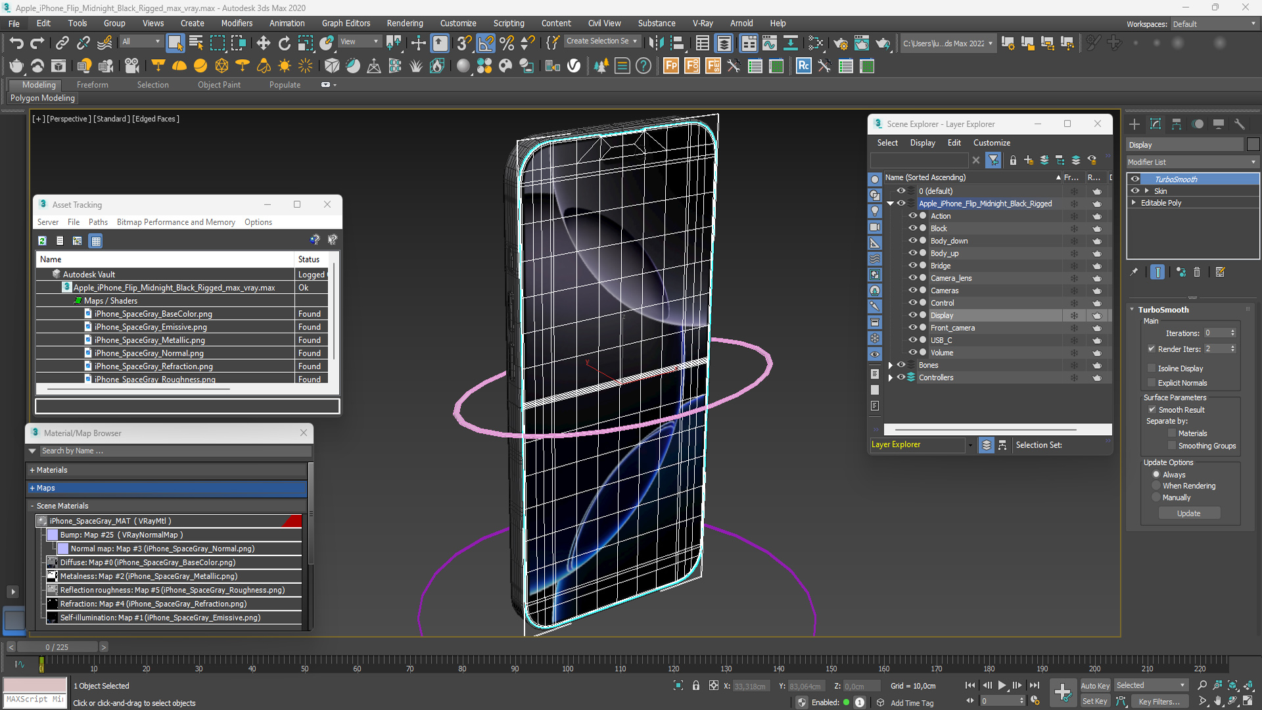
Task: Toggle the Smooth Result checkbox
Action: pyautogui.click(x=1152, y=410)
